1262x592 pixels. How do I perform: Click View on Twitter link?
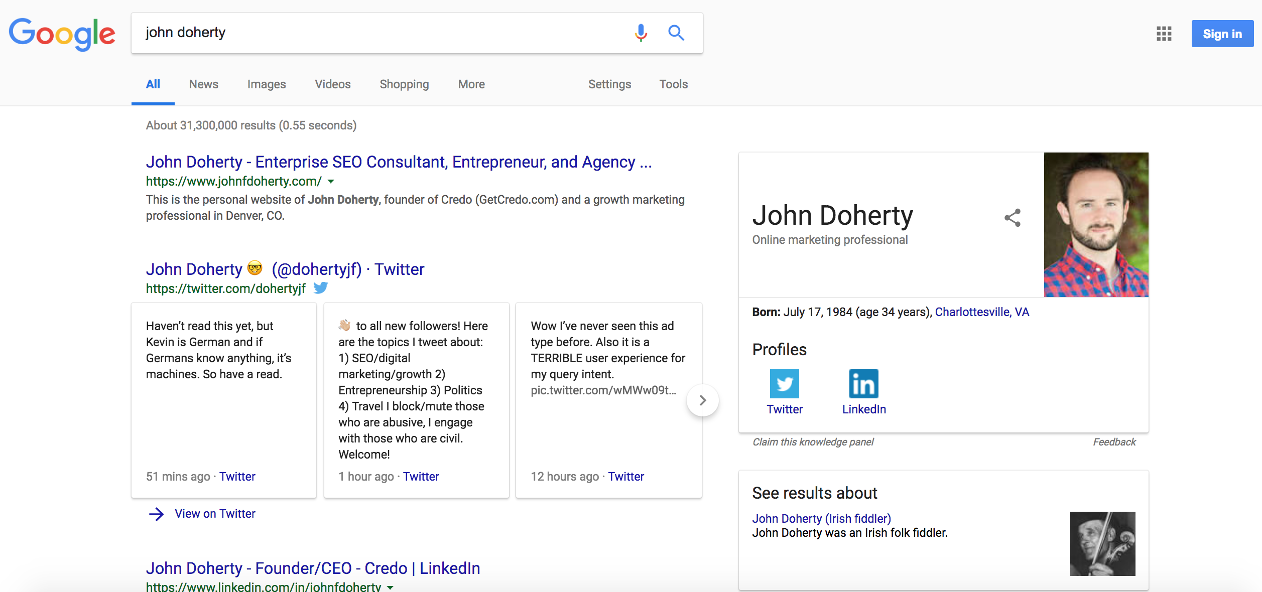point(215,514)
